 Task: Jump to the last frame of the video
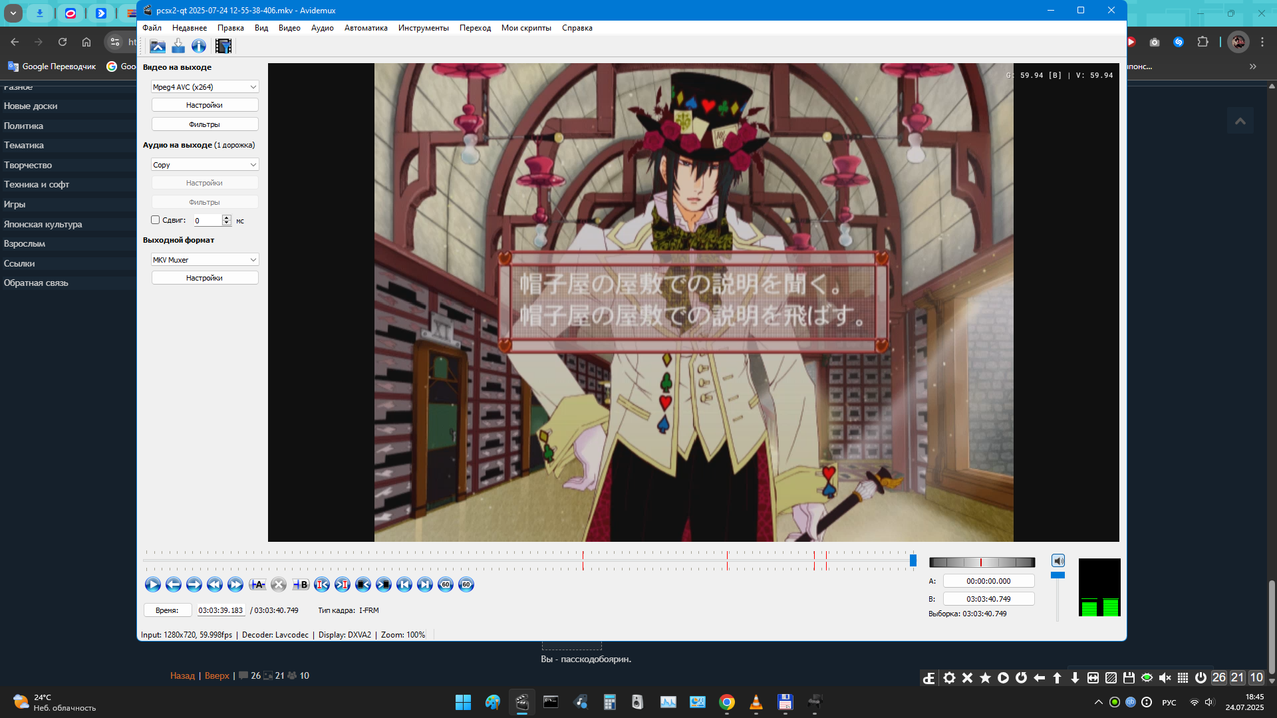tap(425, 584)
